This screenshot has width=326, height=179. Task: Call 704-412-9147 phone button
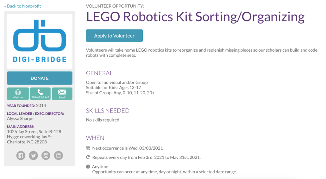(x=40, y=94)
